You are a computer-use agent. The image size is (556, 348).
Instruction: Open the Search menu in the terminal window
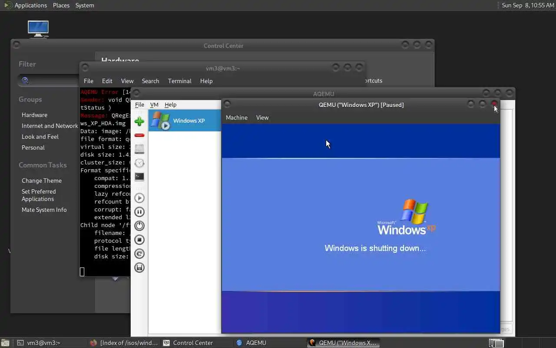[x=151, y=81]
